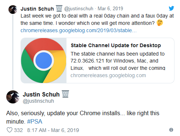Click the Chrome logo thumbnail in card
Viewport: 180px width, 136px height.
point(44,60)
